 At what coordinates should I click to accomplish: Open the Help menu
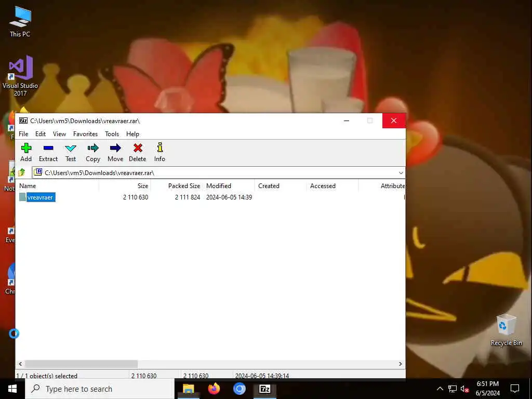[x=132, y=134]
